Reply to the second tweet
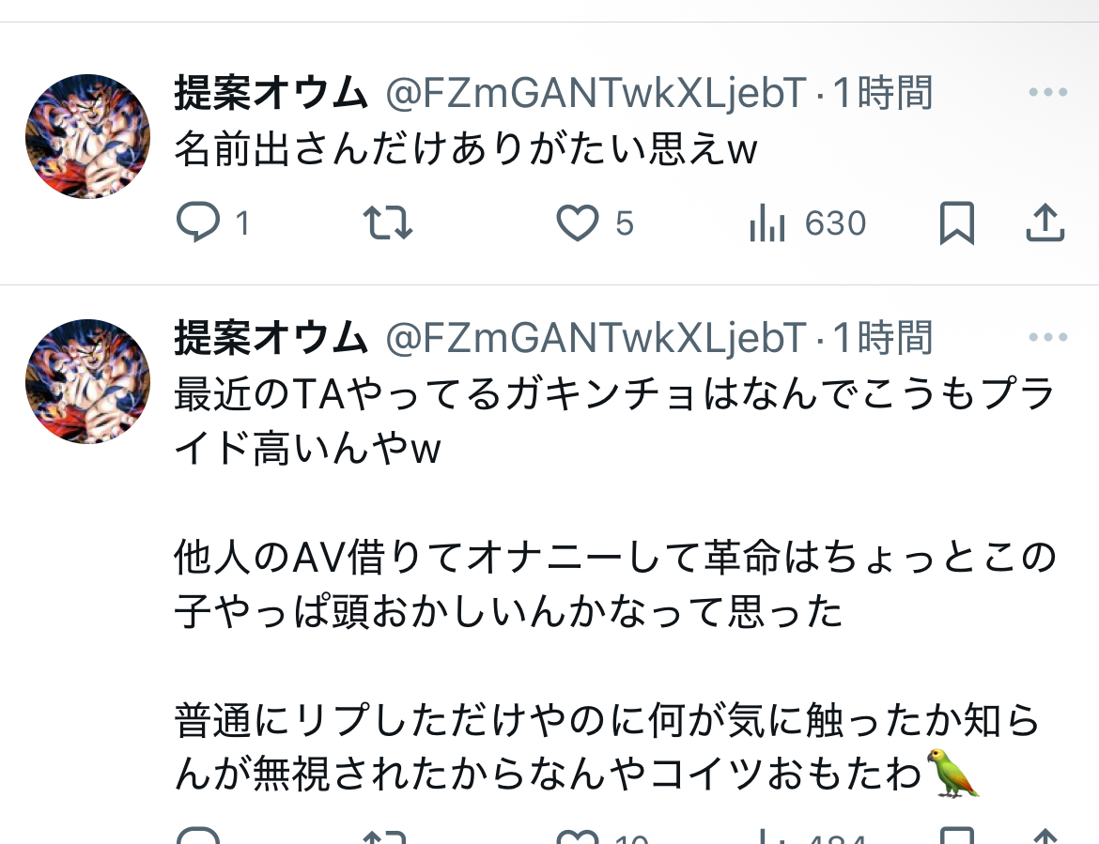Viewport: 1099px width, 844px height. point(198,836)
